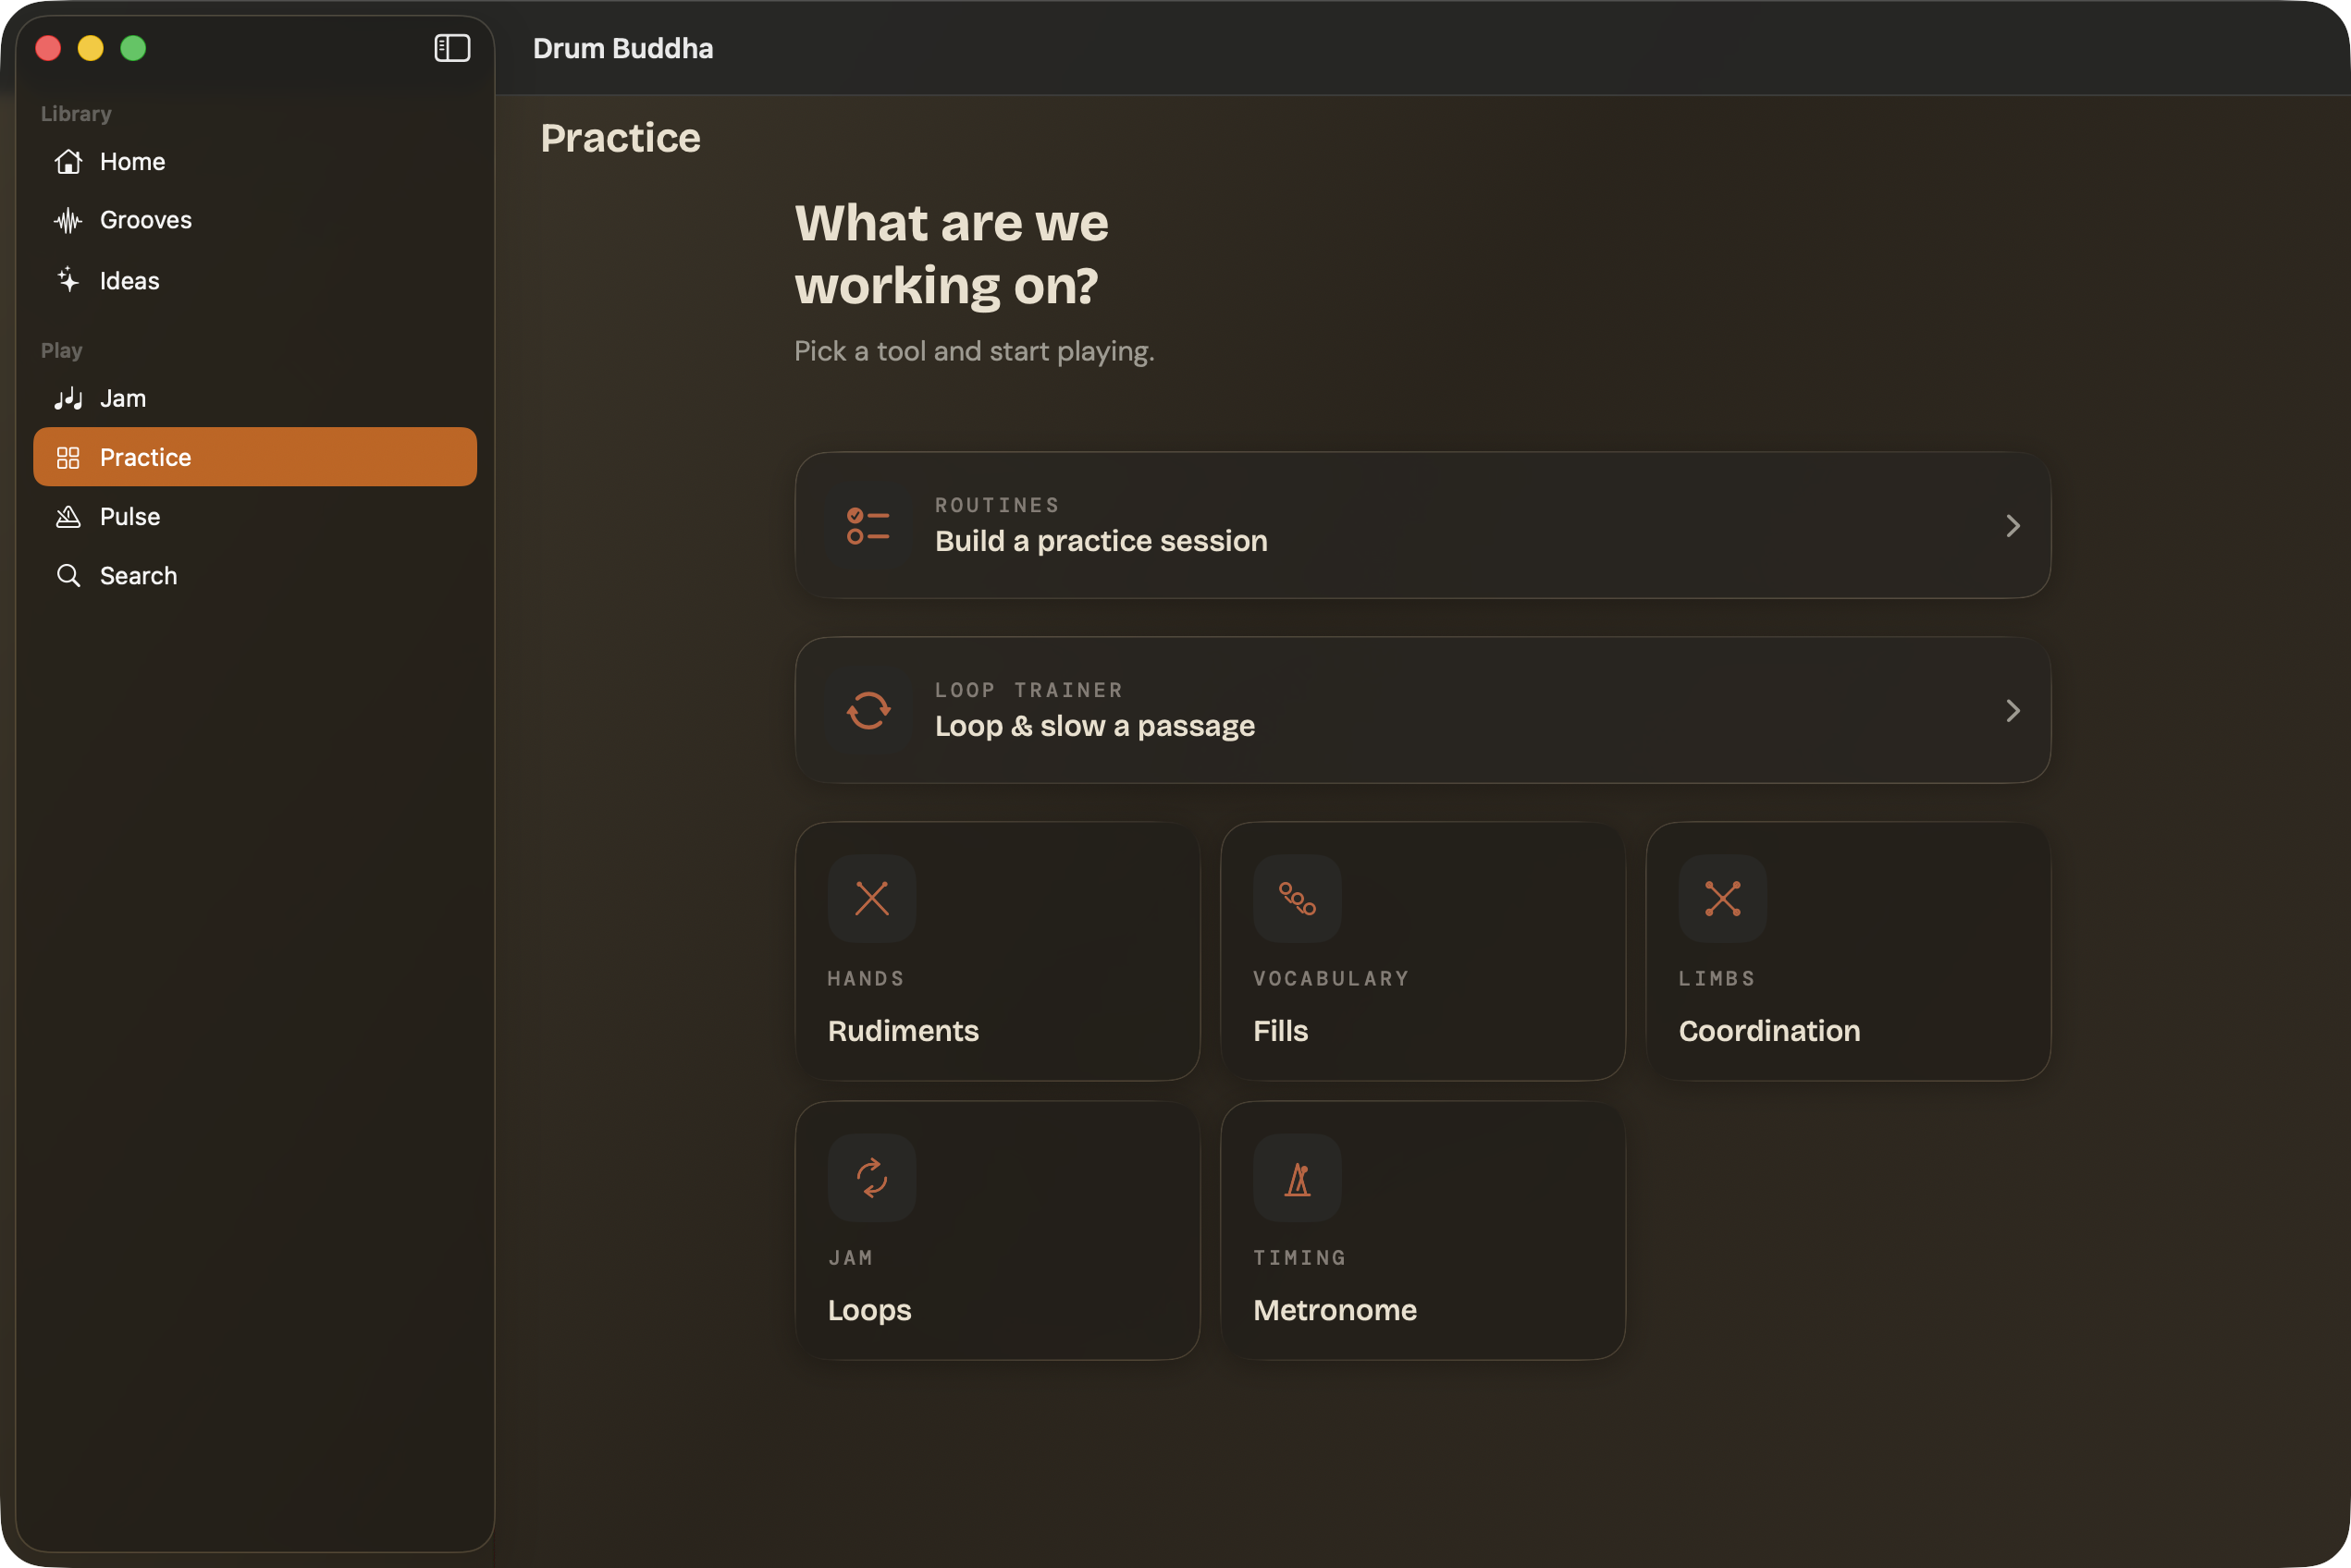Open the Loops card

click(x=997, y=1230)
